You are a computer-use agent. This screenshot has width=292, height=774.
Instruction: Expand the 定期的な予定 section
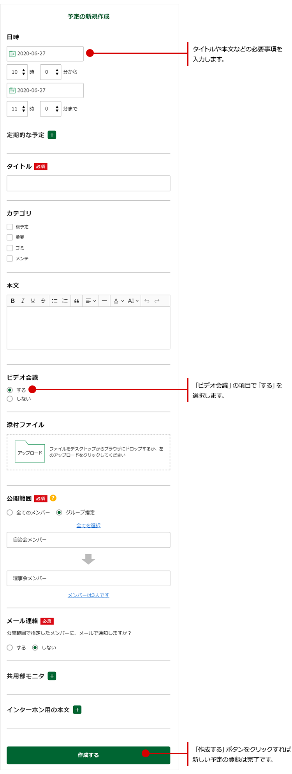(x=52, y=135)
